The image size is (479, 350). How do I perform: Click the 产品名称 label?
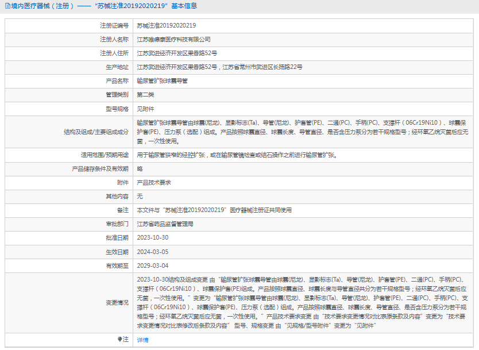coord(117,81)
